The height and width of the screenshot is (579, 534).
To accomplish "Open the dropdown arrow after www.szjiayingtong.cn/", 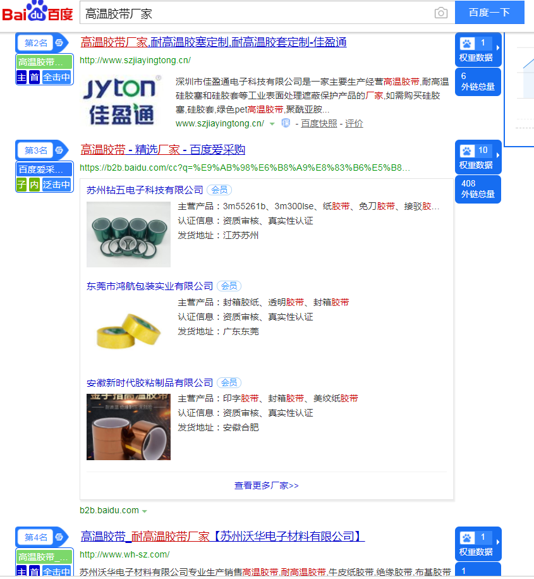I will [272, 124].
